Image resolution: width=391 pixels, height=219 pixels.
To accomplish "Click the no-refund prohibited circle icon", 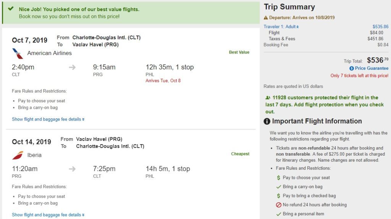I will click(x=279, y=205).
